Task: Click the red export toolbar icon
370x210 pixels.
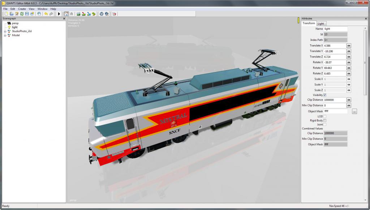Action: (x=115, y=14)
